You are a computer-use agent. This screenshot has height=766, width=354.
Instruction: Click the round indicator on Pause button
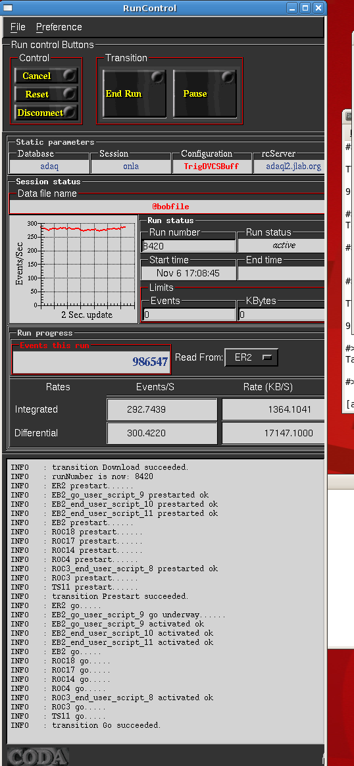pos(228,77)
